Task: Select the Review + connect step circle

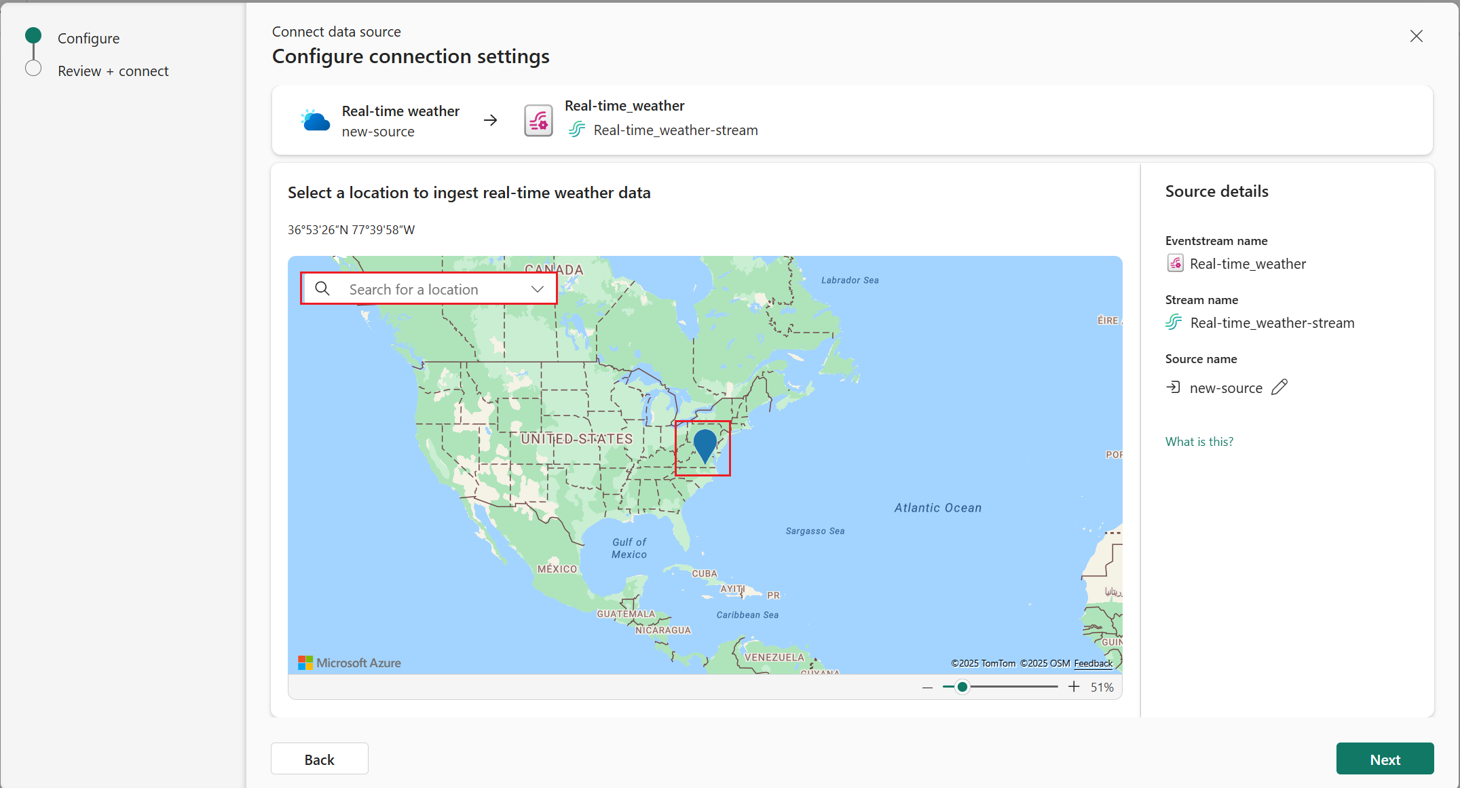Action: [33, 69]
